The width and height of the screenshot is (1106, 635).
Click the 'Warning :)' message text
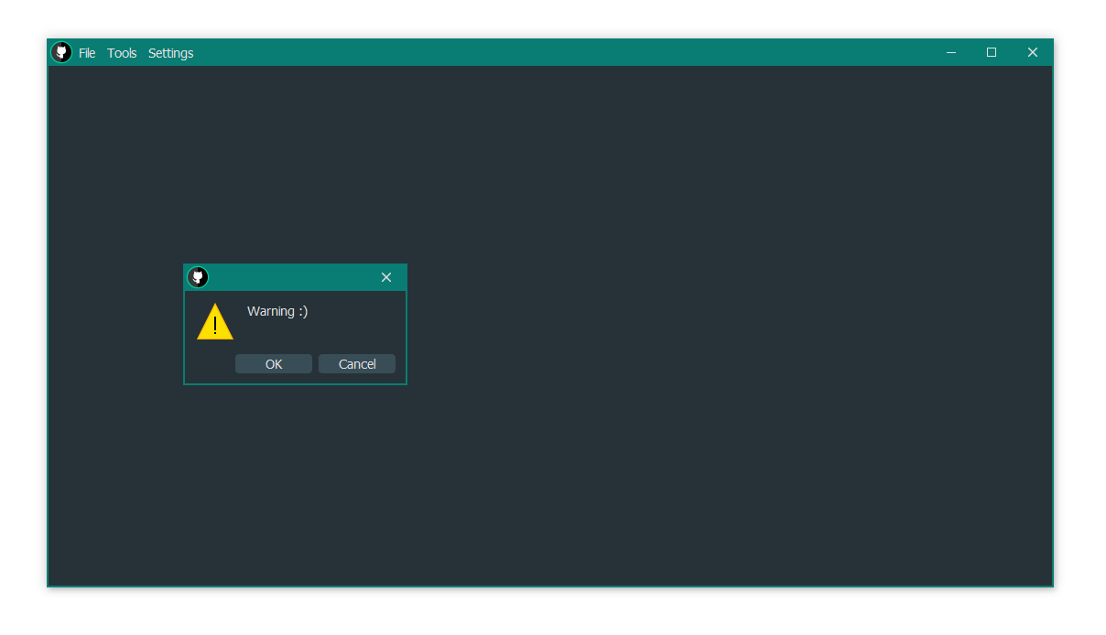tap(276, 311)
